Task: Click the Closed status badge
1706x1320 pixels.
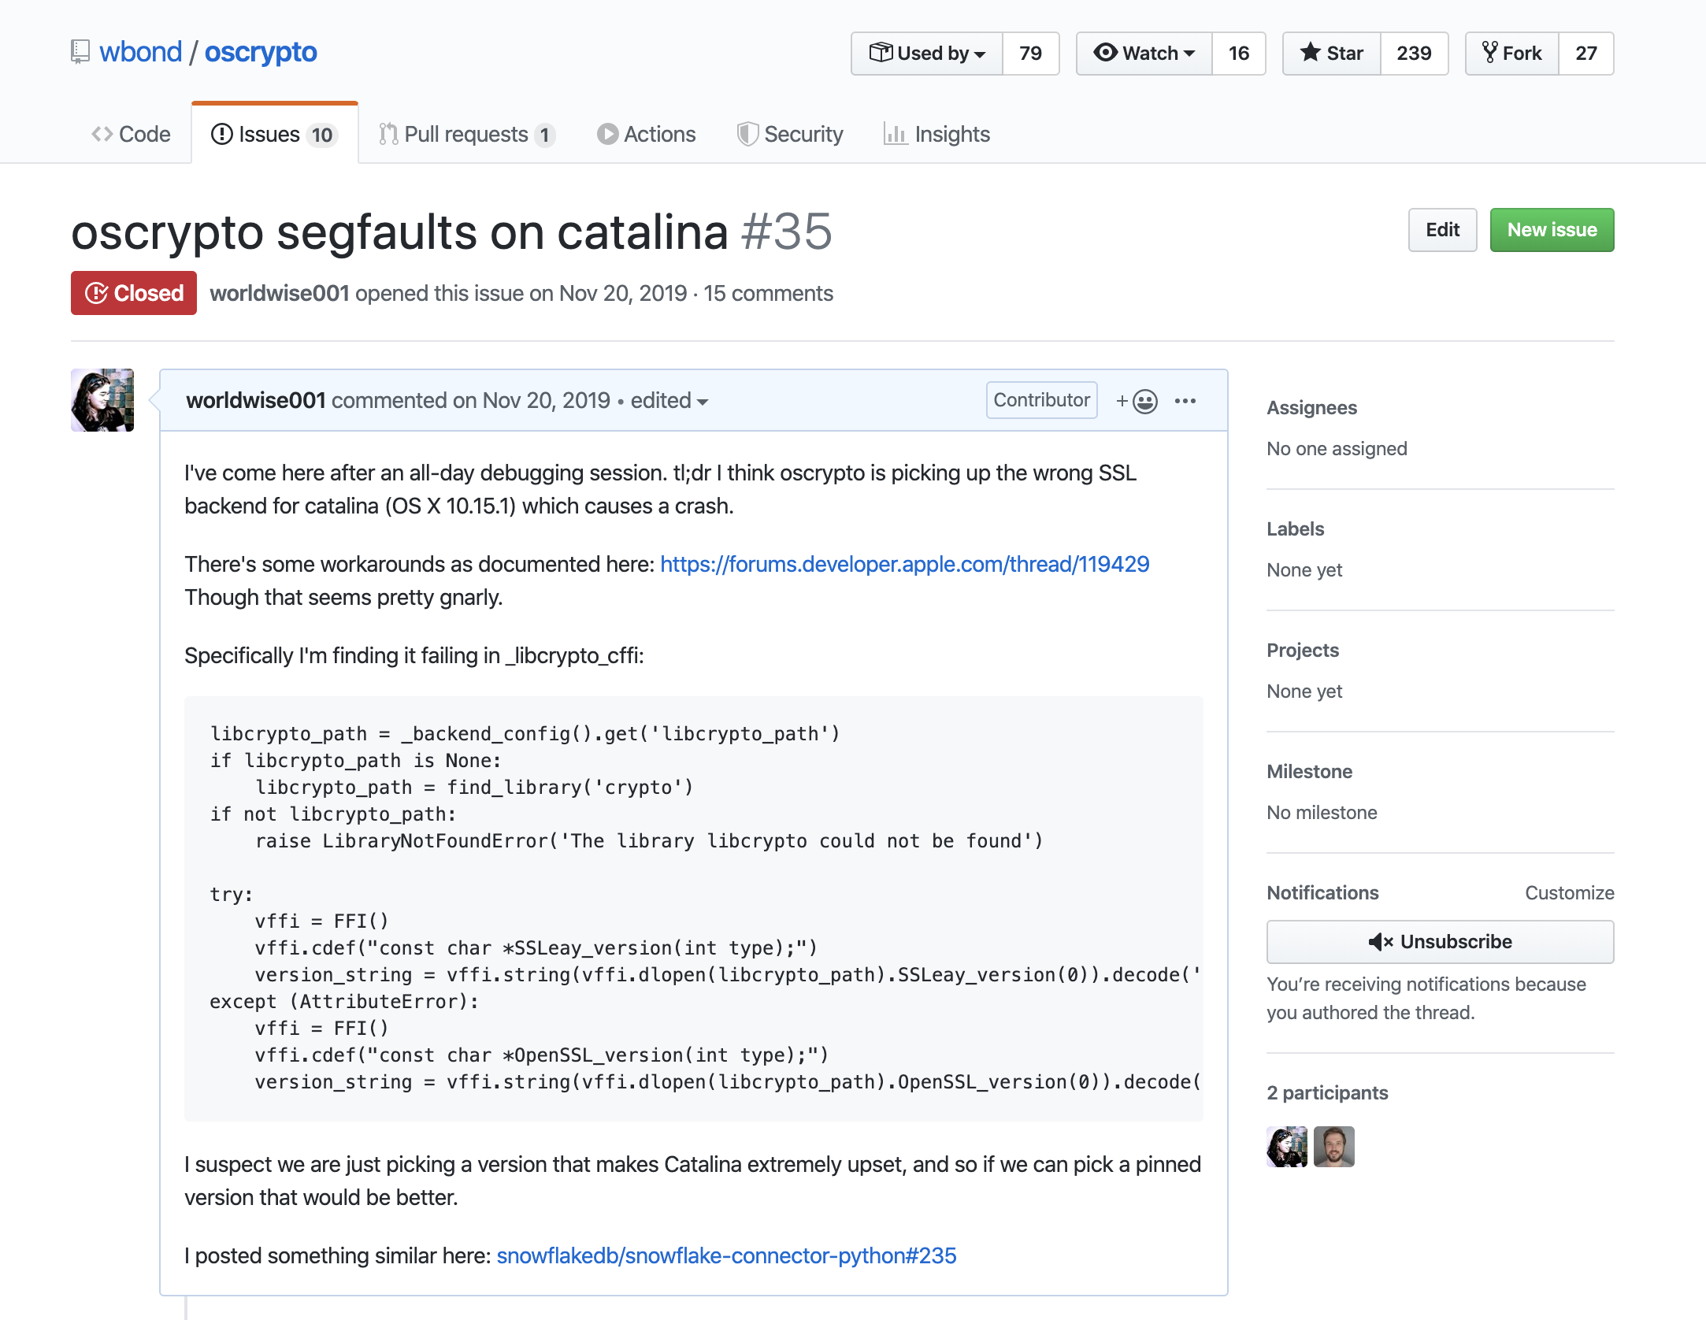Action: (x=134, y=293)
